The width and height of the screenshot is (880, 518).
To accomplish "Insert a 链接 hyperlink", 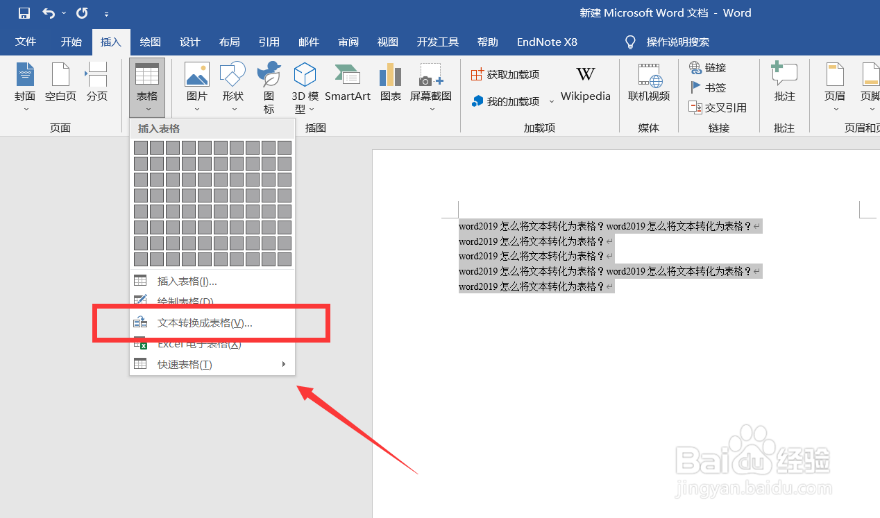I will pyautogui.click(x=707, y=67).
